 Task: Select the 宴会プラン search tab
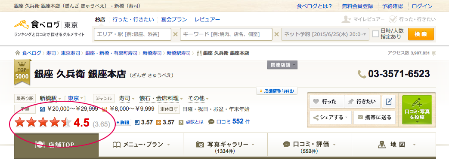(174, 20)
